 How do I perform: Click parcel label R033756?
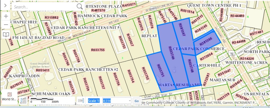116,79
